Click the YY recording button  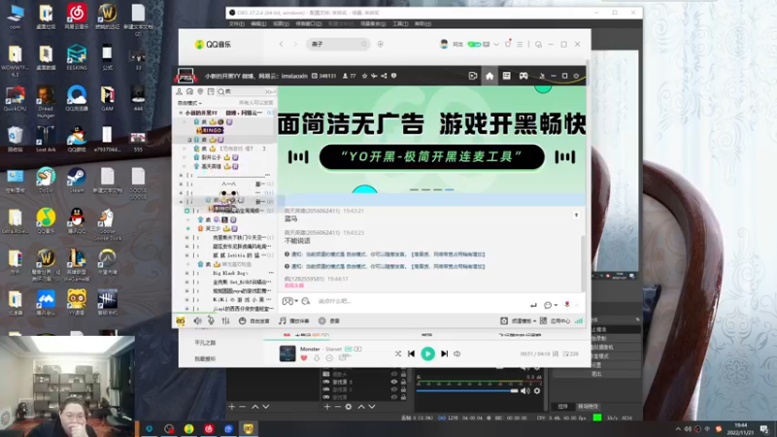pyautogui.click(x=329, y=321)
